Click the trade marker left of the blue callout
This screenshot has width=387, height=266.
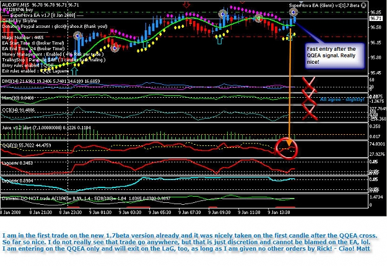(294, 12)
